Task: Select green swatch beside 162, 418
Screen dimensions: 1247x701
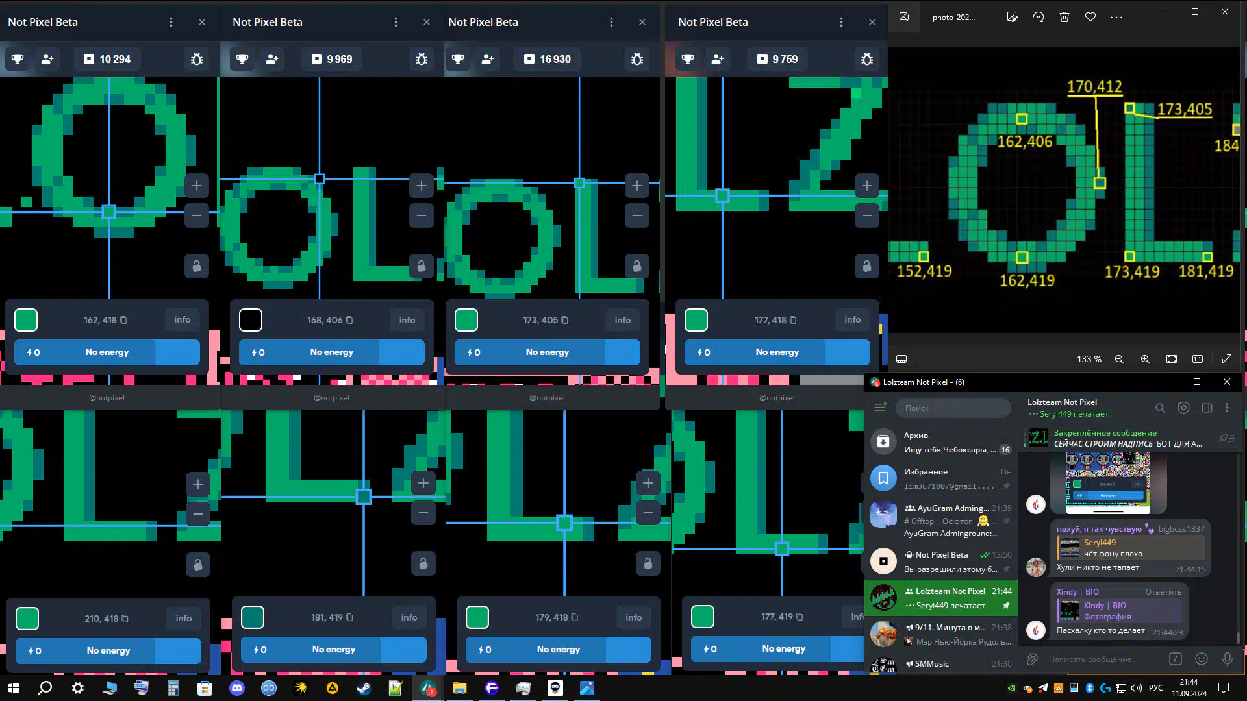Action: (x=26, y=320)
